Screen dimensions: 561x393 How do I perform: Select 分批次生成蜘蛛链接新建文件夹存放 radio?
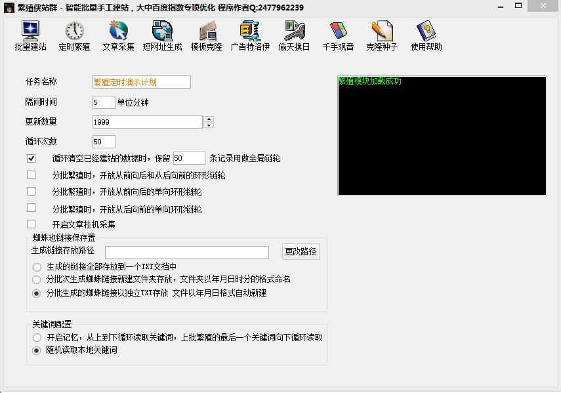(37, 279)
